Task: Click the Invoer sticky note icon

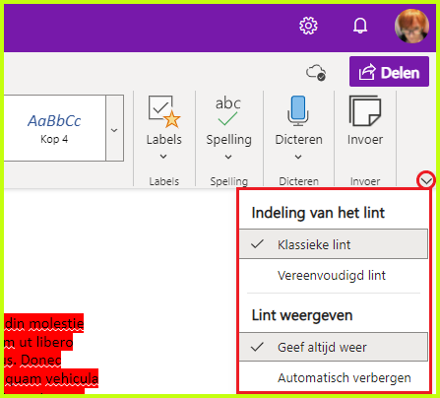Action: [365, 111]
